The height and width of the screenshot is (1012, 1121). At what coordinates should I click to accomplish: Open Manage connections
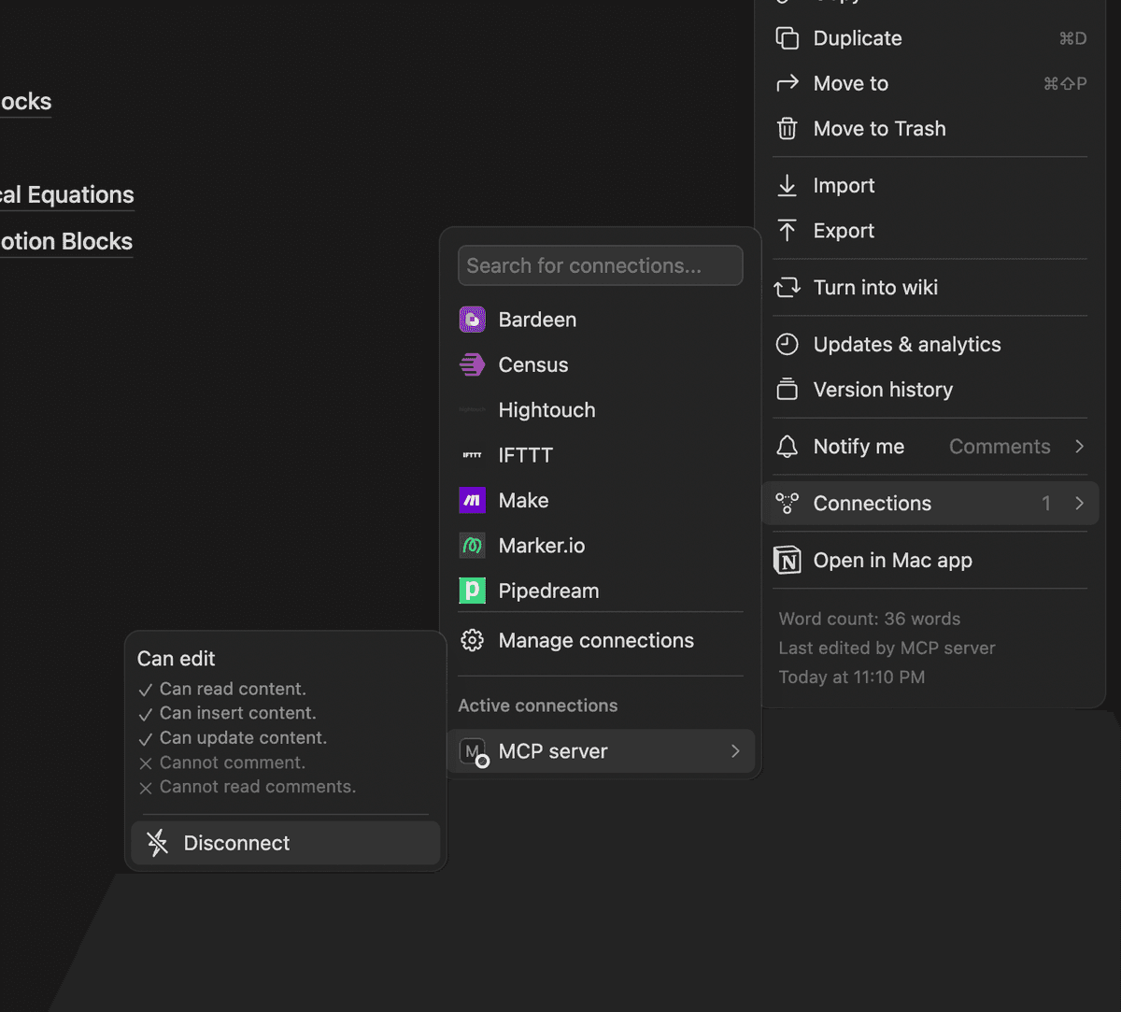pyautogui.click(x=601, y=641)
